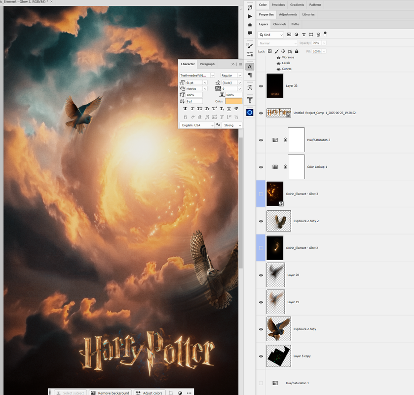Screen dimensions: 414x395
Task: Collapse the Character panel with double arrows
Action: coord(233,64)
